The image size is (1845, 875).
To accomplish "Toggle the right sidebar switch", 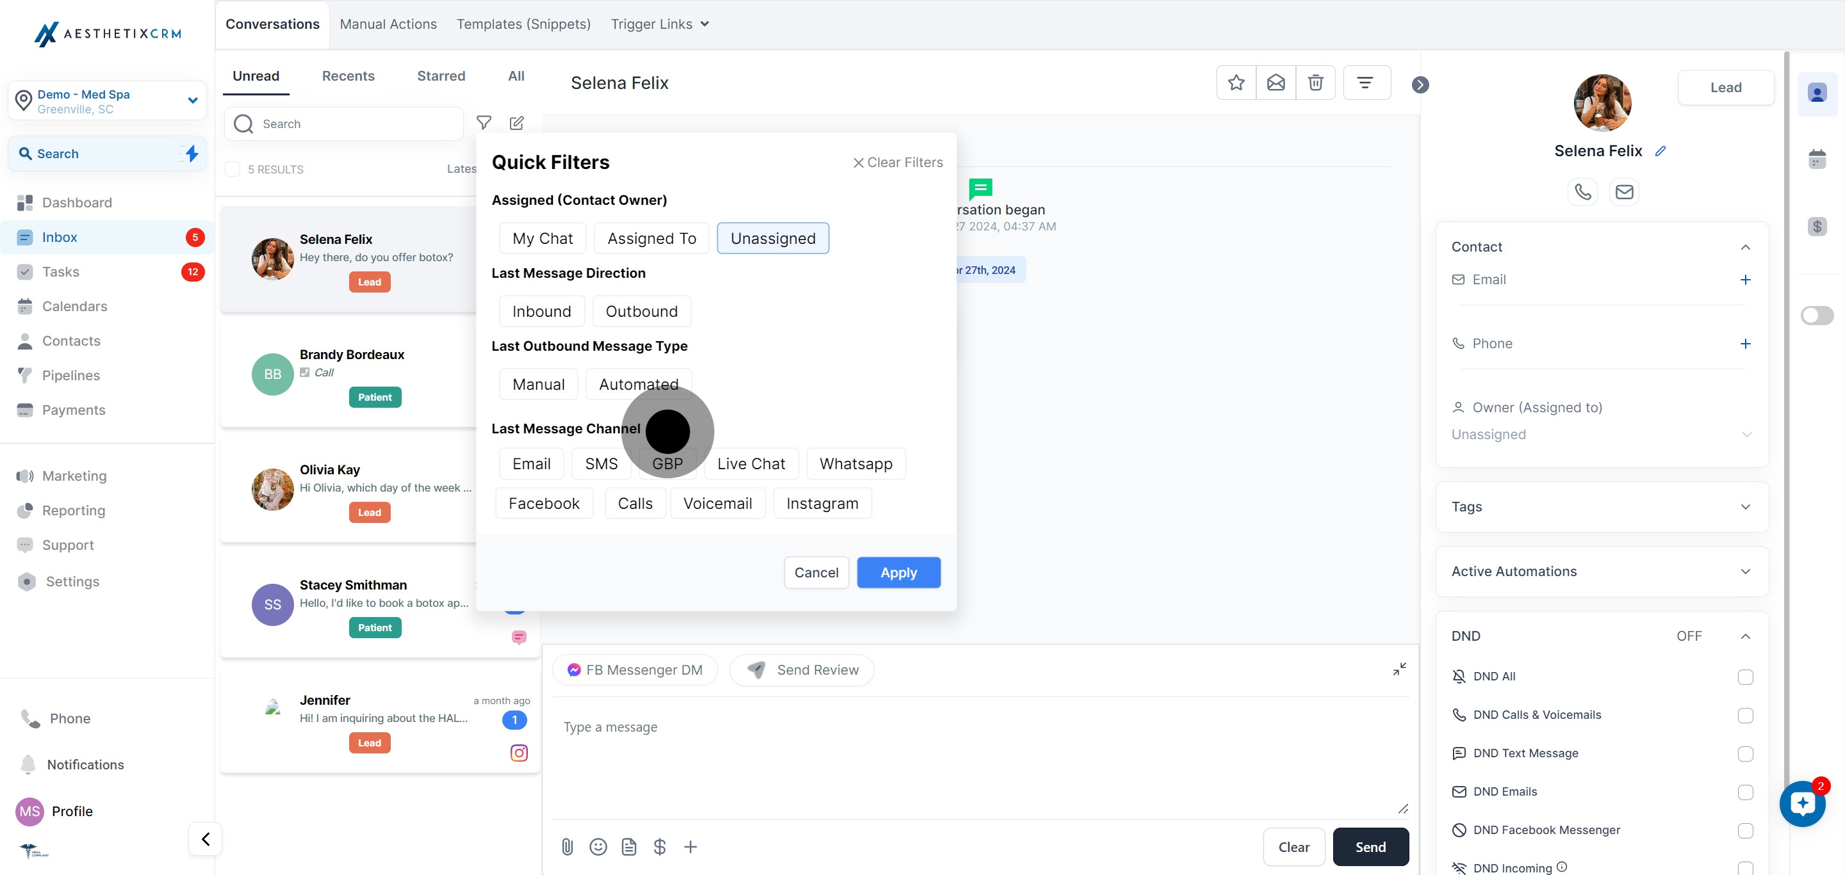I will (x=1816, y=316).
